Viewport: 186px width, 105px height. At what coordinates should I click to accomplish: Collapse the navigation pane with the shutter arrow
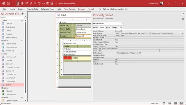click(25, 14)
